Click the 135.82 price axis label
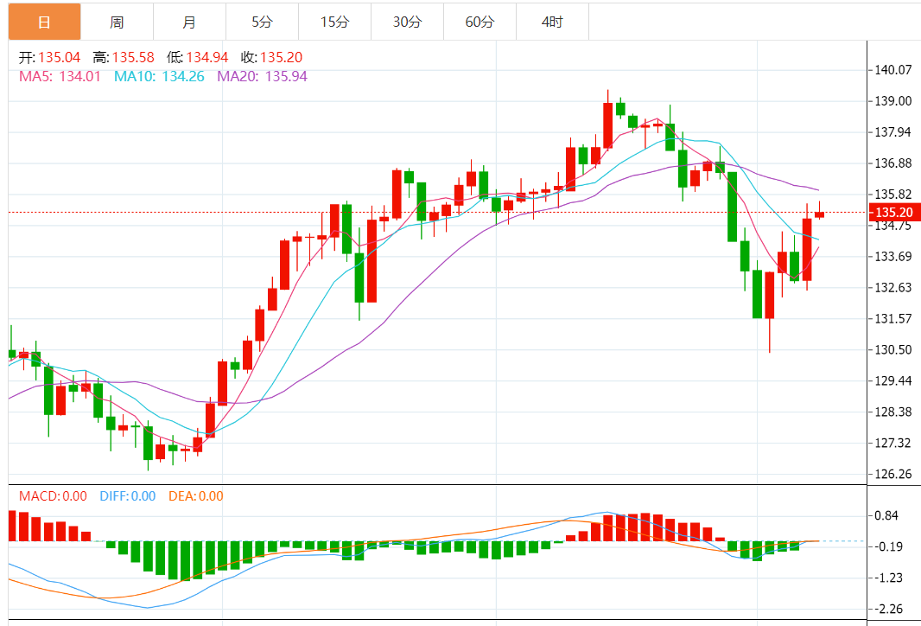 [892, 195]
